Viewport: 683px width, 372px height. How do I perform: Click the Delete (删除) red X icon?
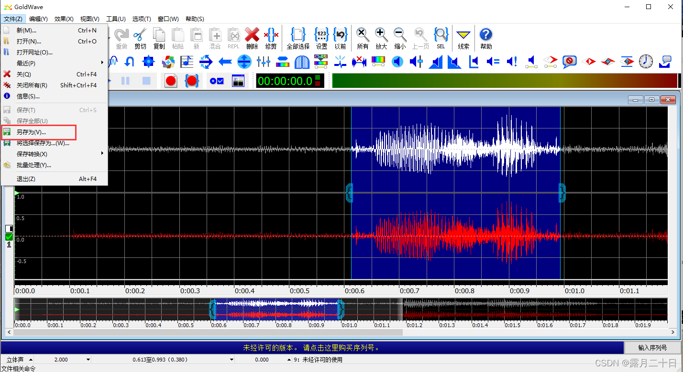[252, 38]
